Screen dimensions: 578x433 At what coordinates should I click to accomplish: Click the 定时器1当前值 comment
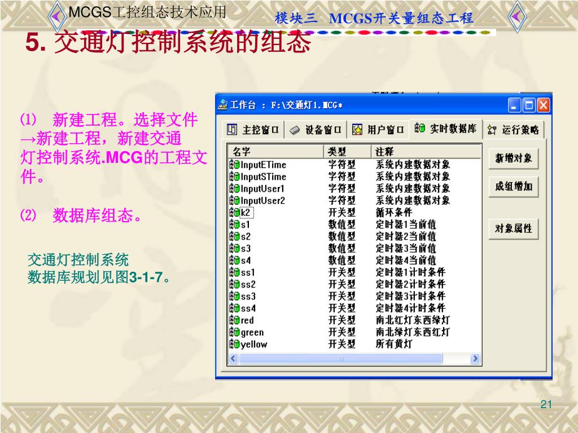coord(406,224)
